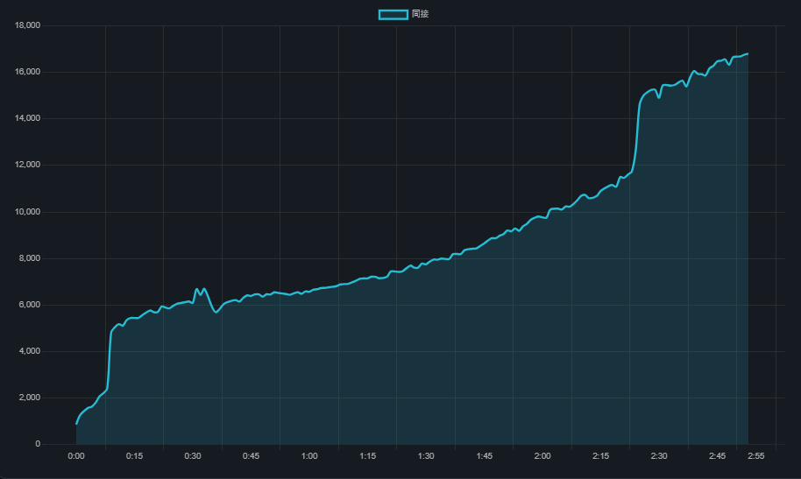
Task: Click the 0:30 time axis label
Action: point(193,456)
